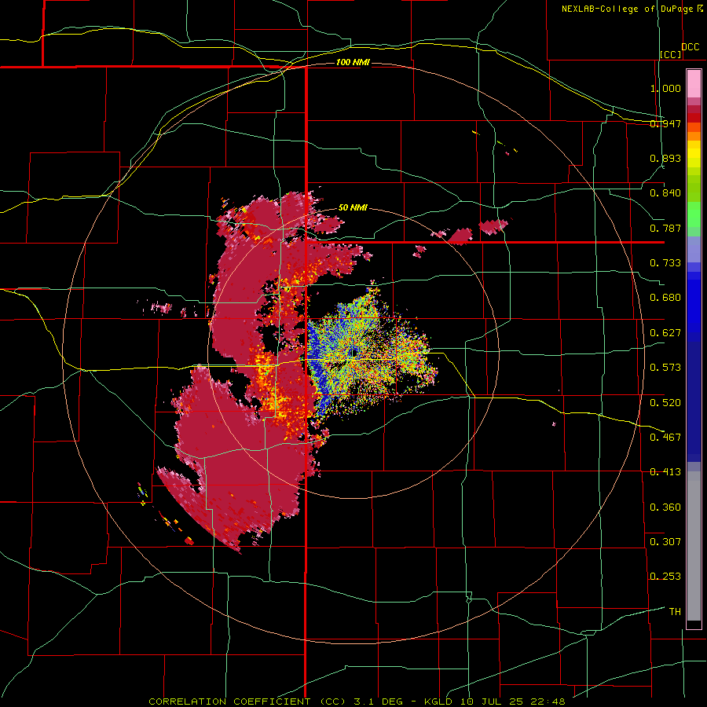Click the 1.000 value on the scale
Image resolution: width=707 pixels, height=707 pixels.
[665, 88]
